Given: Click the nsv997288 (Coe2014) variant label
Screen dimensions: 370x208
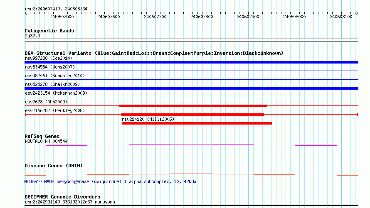Looking at the screenshot, I should point(49,58).
